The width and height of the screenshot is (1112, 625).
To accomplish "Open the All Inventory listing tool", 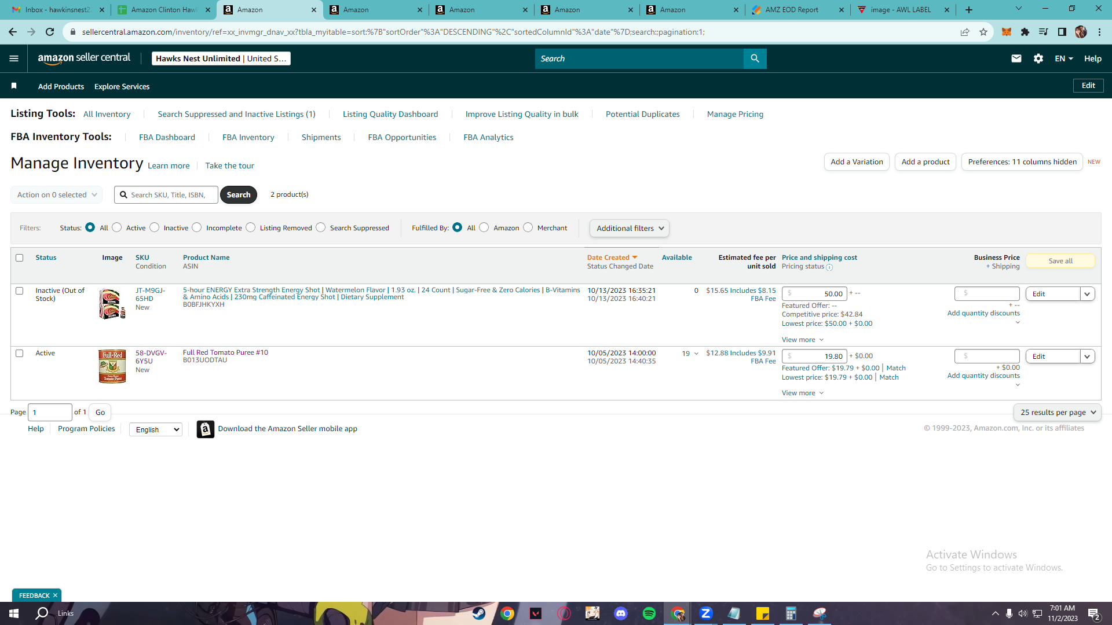I will click(107, 114).
